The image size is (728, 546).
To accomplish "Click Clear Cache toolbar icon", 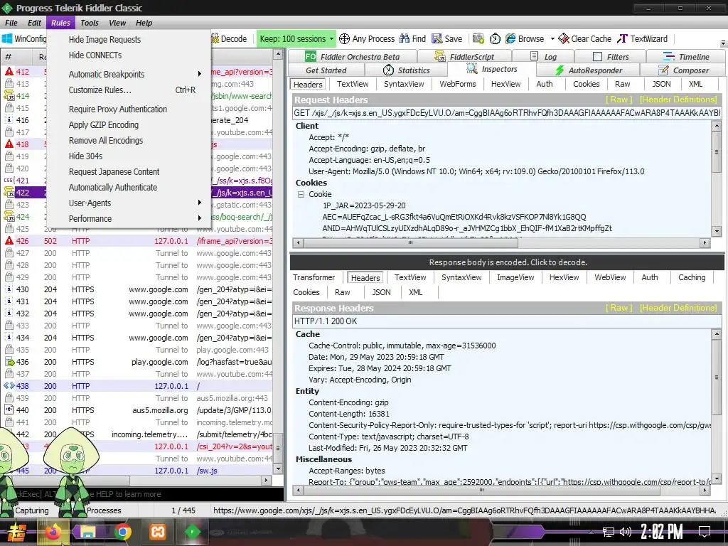I will pos(564,38).
